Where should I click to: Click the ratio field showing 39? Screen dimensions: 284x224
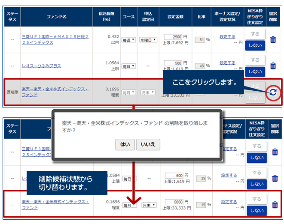pyautogui.click(x=201, y=179)
